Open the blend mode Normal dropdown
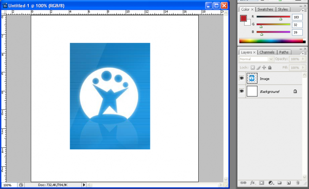Viewport: 309px width, 189px height. [256, 59]
